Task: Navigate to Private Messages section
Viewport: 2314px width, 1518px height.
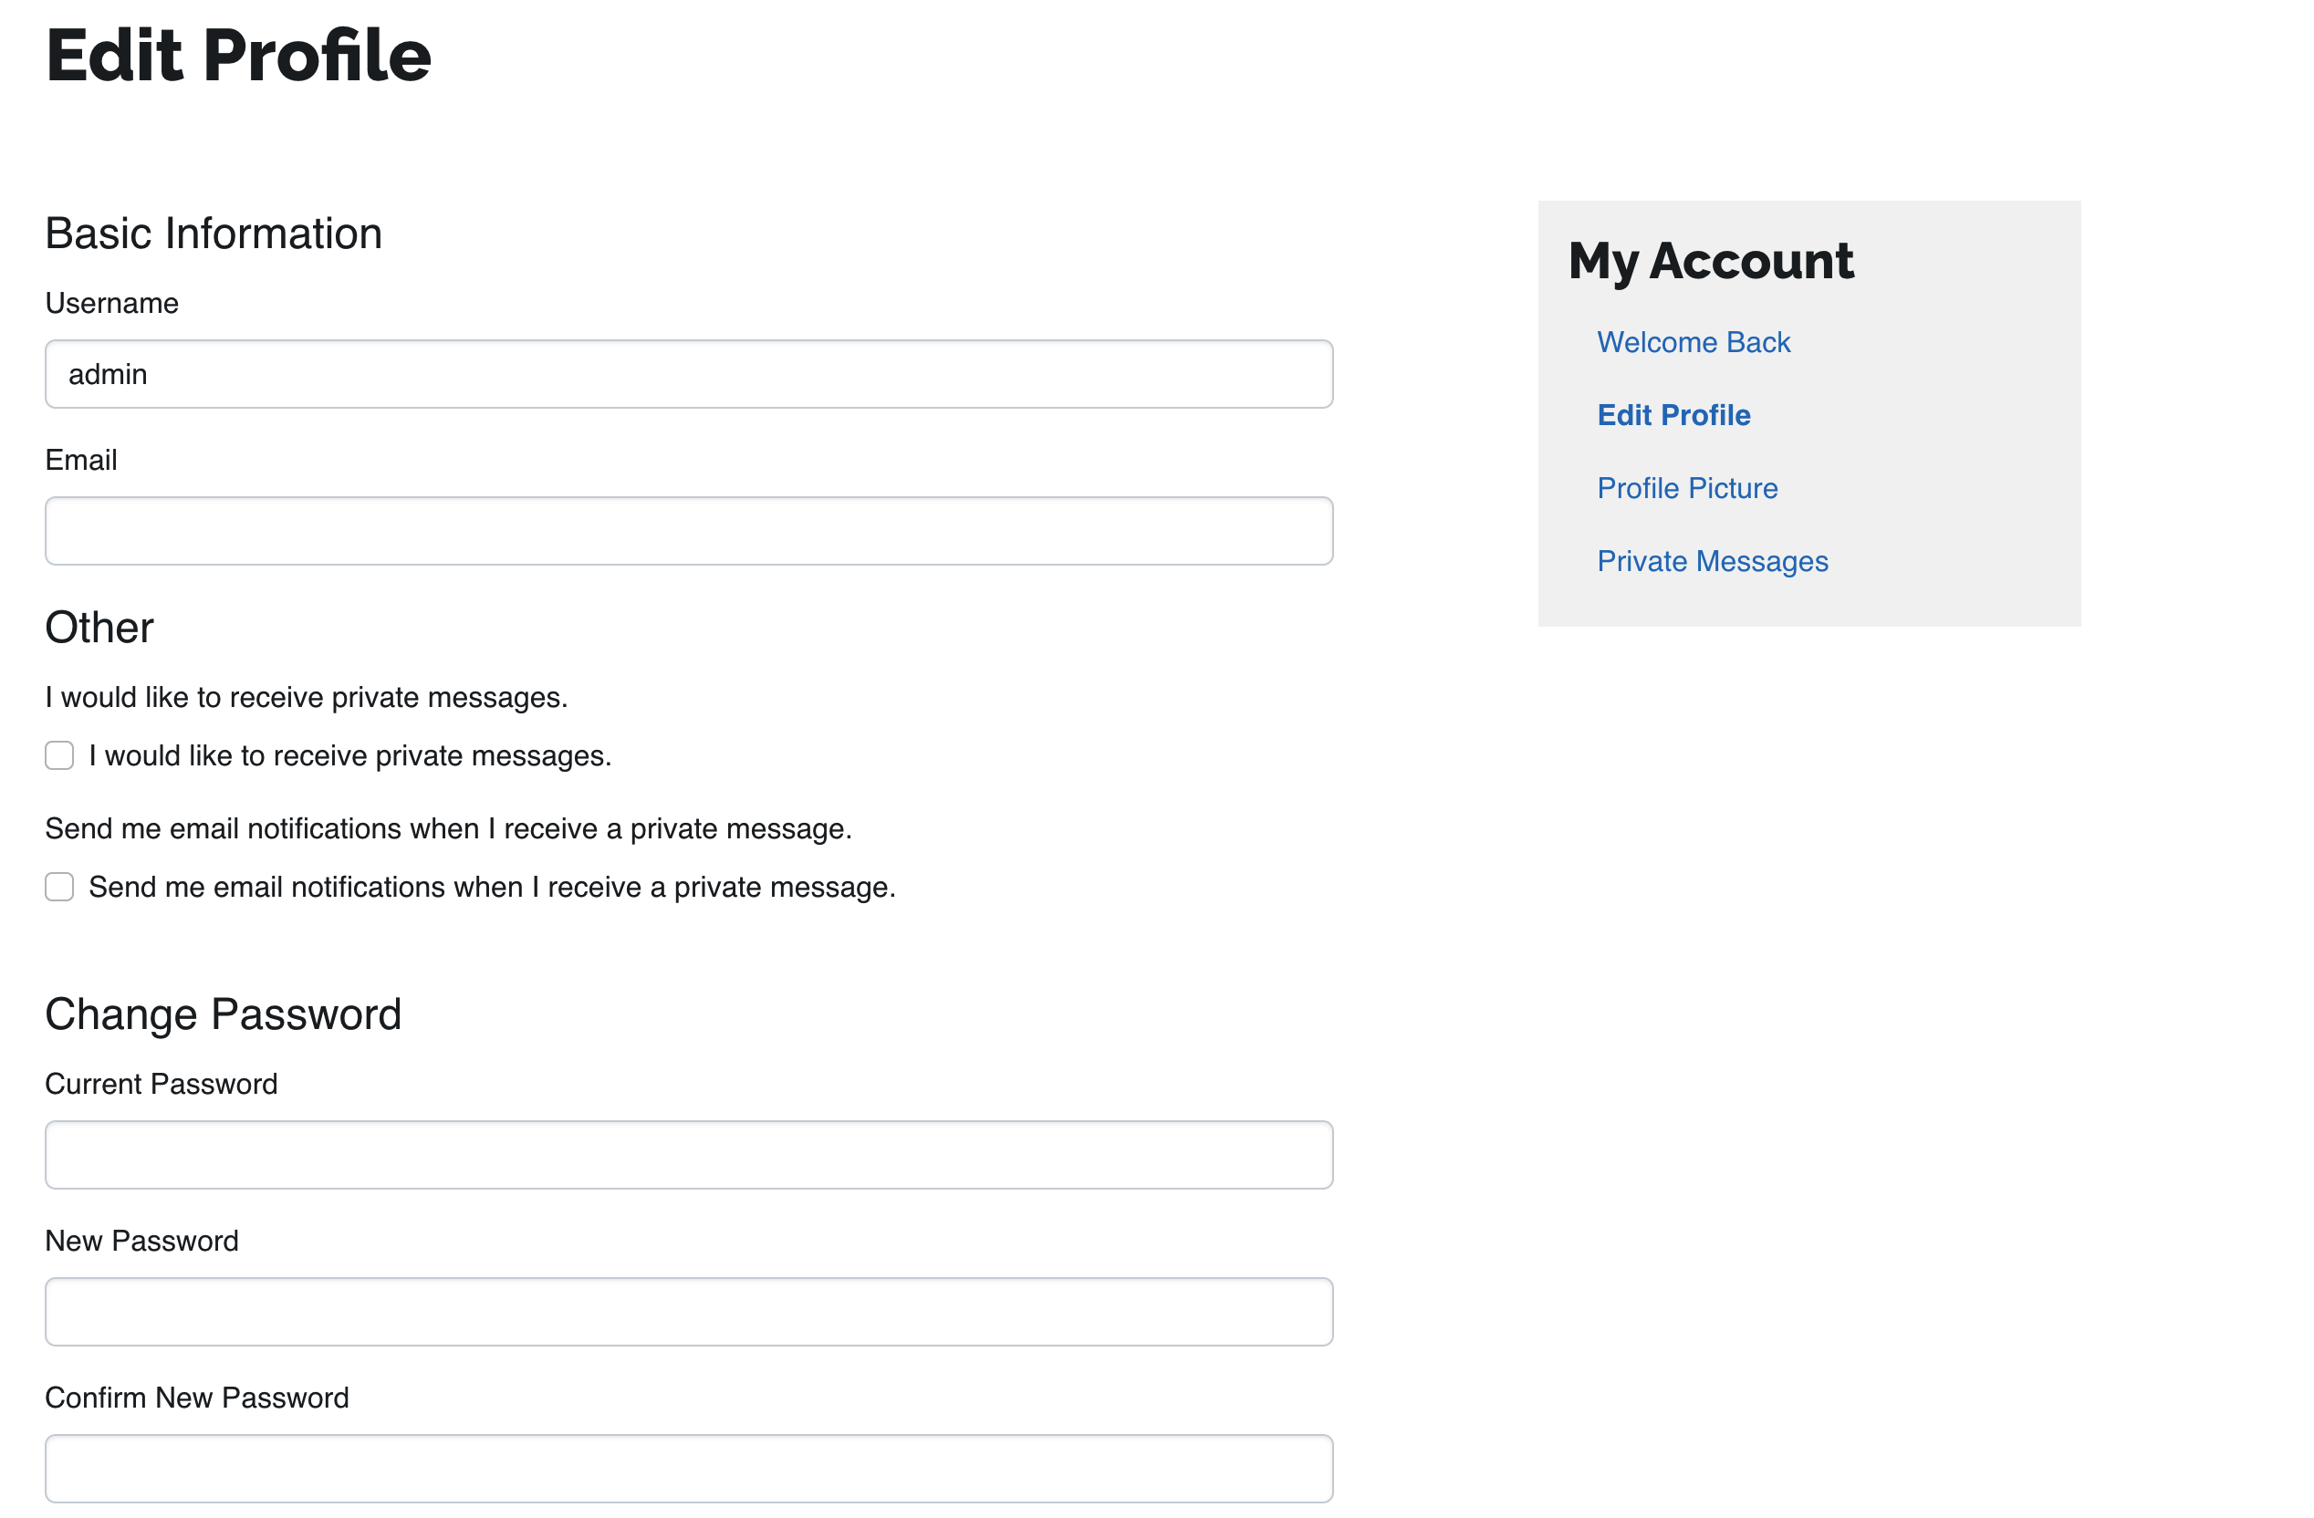Action: 1713,561
